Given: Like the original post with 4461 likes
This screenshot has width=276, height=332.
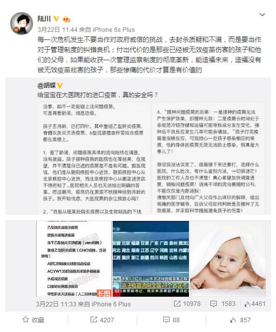Looking at the screenshot, I should 255,304.
